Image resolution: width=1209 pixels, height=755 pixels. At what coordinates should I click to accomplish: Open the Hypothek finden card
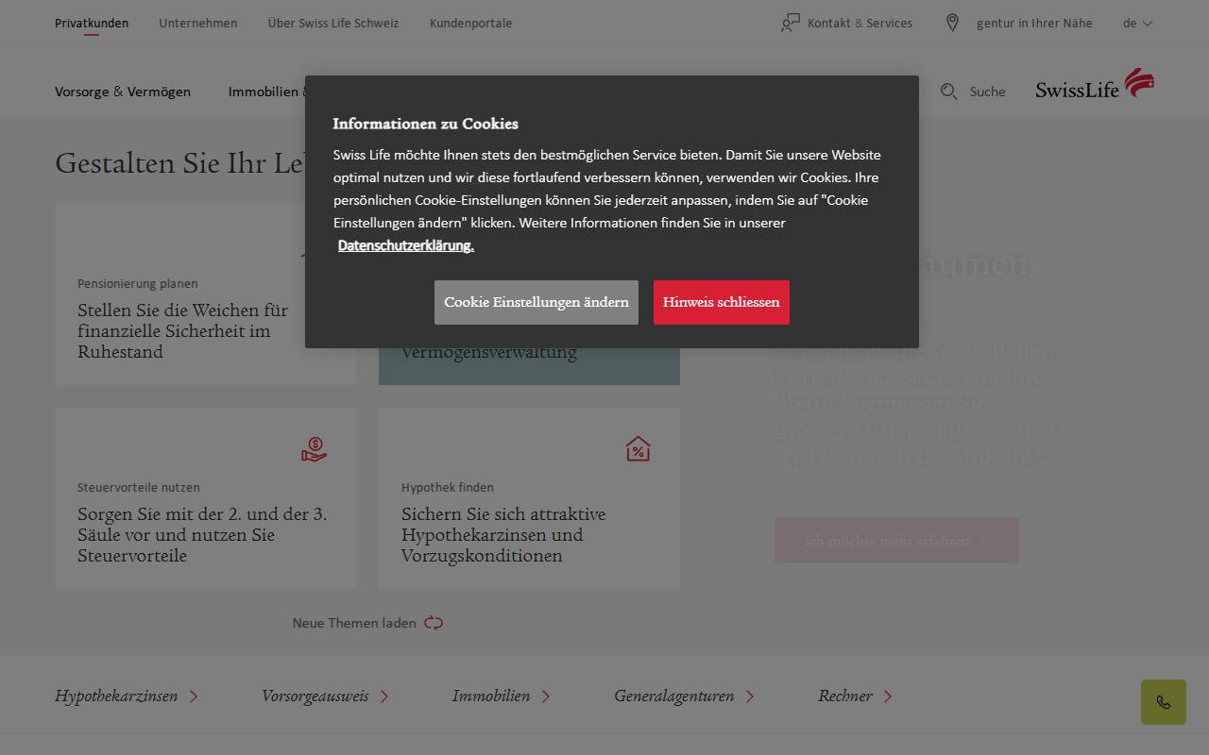(x=529, y=498)
